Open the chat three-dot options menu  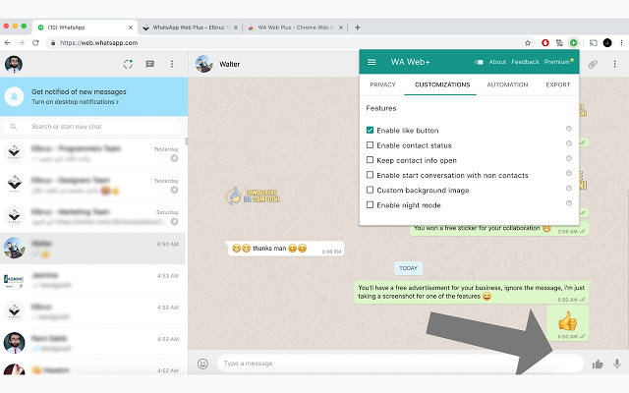tap(614, 64)
